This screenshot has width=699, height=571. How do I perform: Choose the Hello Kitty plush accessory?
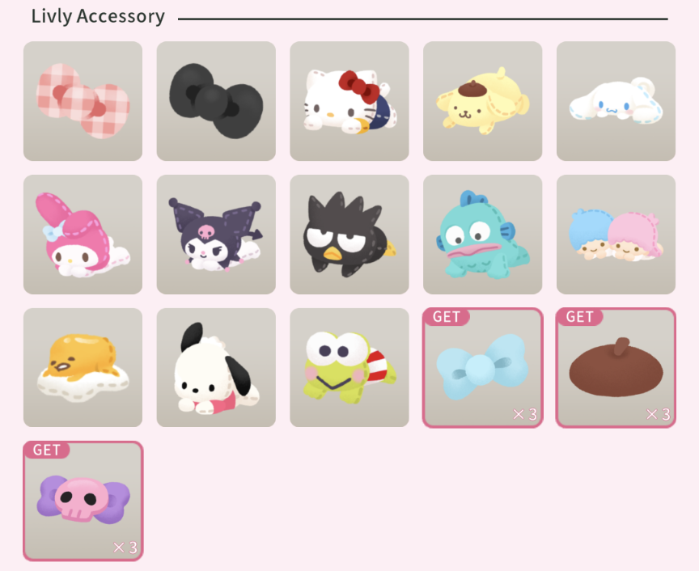(349, 101)
